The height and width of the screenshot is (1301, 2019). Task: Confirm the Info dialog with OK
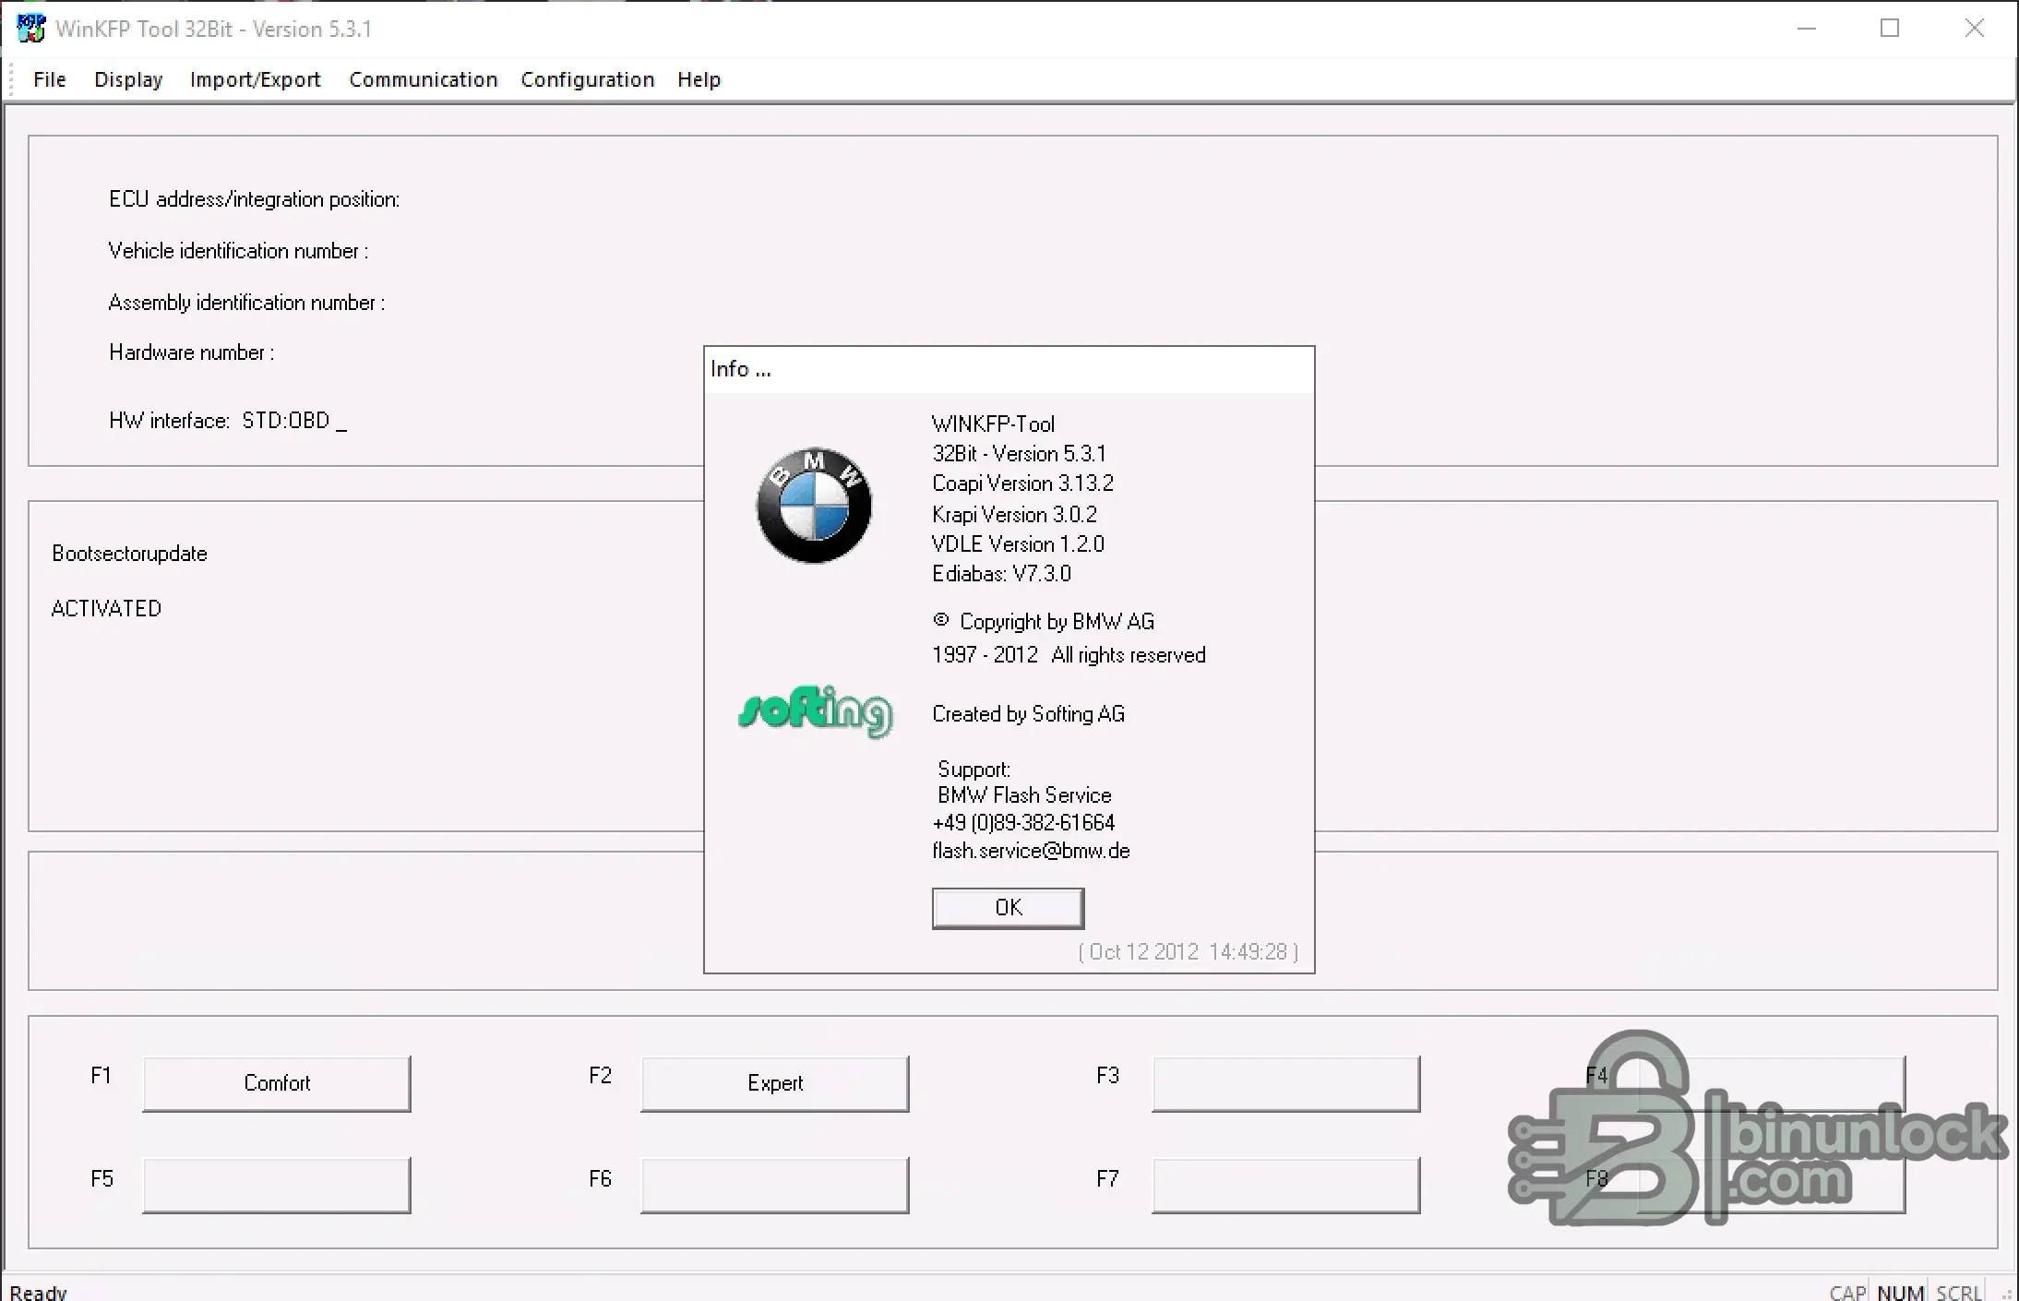1009,908
